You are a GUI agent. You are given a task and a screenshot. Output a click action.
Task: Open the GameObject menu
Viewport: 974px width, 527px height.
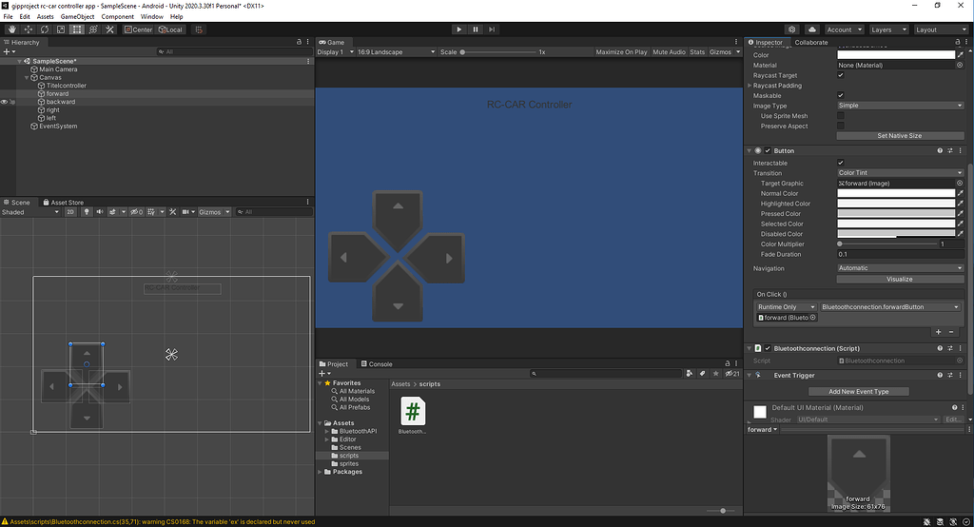point(78,17)
